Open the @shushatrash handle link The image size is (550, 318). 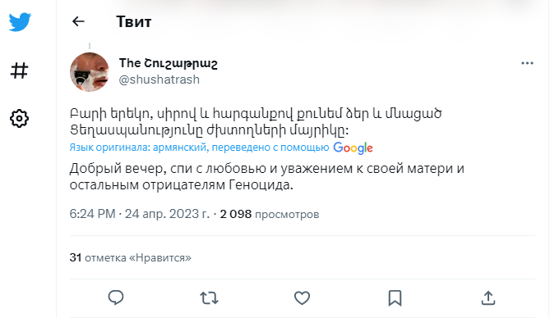tap(159, 79)
